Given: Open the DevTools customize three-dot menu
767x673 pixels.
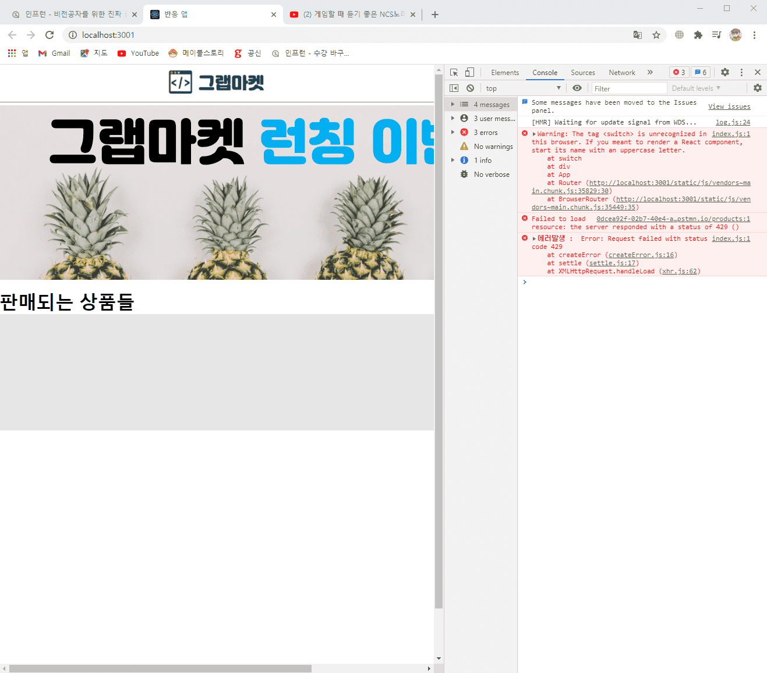Looking at the screenshot, I should pos(741,73).
